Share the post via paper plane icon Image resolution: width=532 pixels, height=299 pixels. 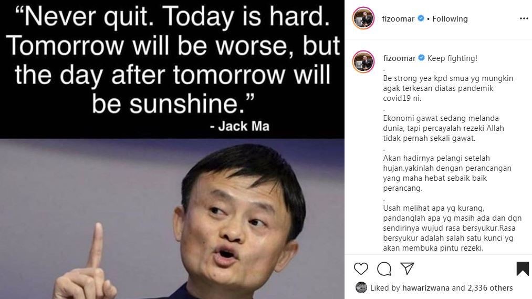coord(407,268)
